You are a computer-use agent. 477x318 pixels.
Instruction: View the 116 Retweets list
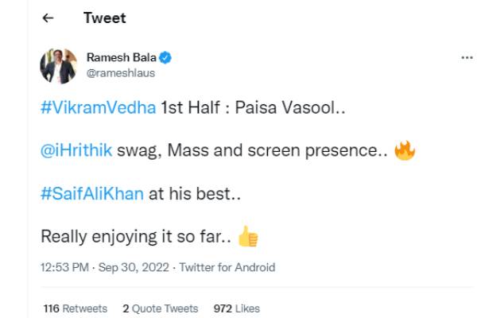point(76,308)
